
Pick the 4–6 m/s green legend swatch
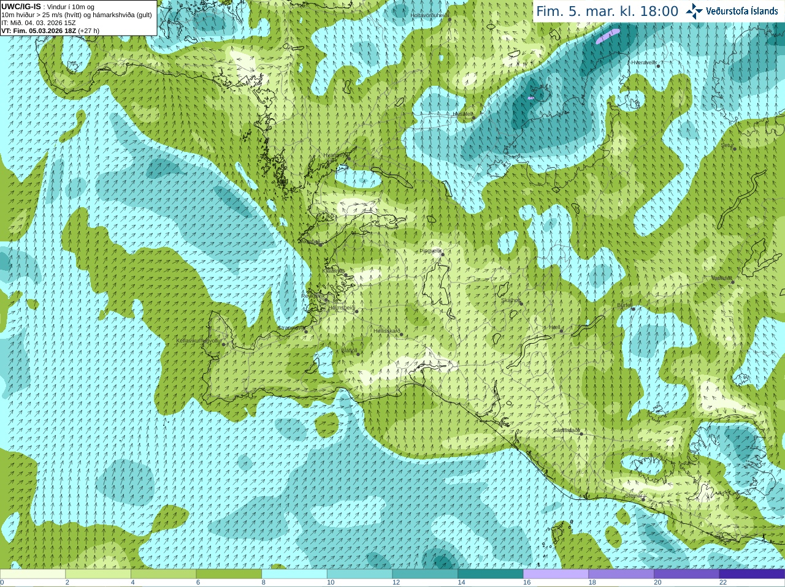tap(163, 574)
